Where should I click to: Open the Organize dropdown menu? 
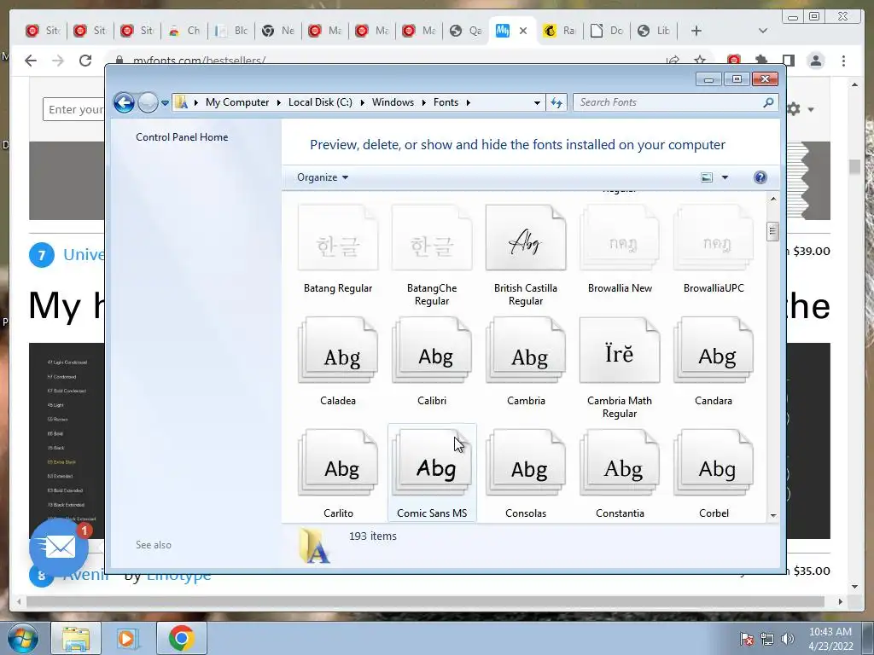tap(322, 177)
